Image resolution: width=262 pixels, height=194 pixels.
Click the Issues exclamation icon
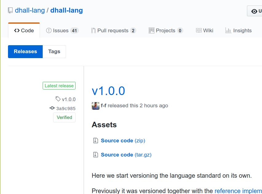pyautogui.click(x=49, y=30)
